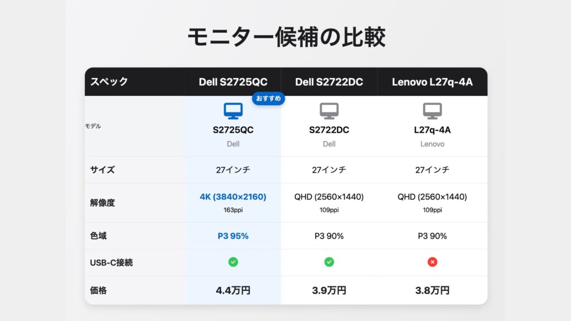
Task: Click the 3.9万円 price
Action: [329, 290]
